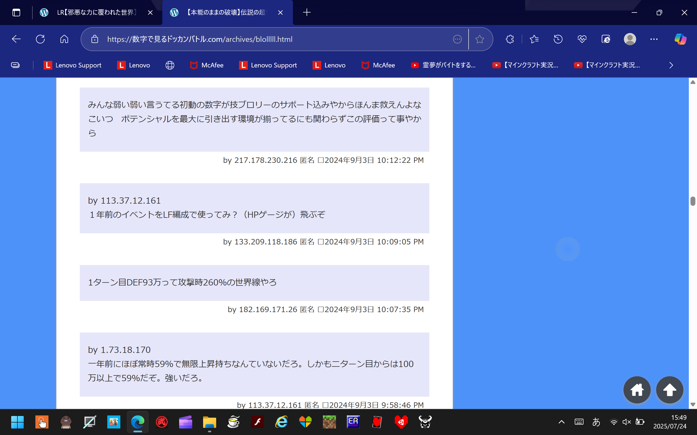Open the second Lenovo Support bookmark
The height and width of the screenshot is (435, 697).
point(268,65)
